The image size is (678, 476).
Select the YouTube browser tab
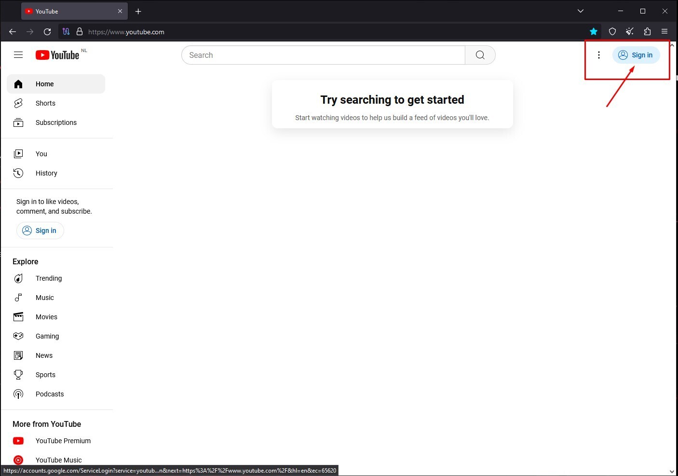(x=74, y=11)
